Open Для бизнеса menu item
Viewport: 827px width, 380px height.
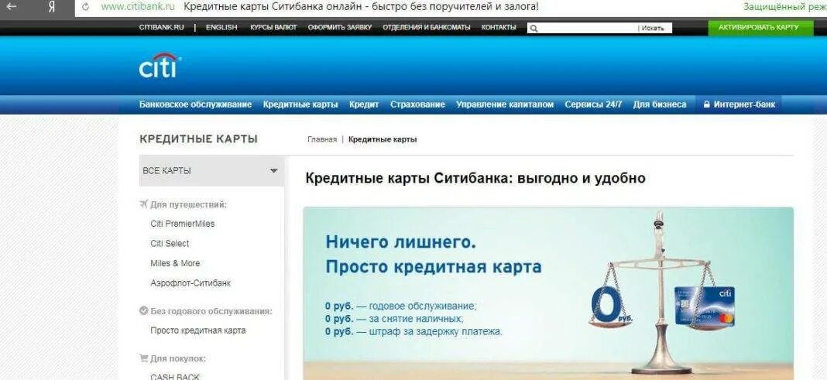[x=660, y=104]
